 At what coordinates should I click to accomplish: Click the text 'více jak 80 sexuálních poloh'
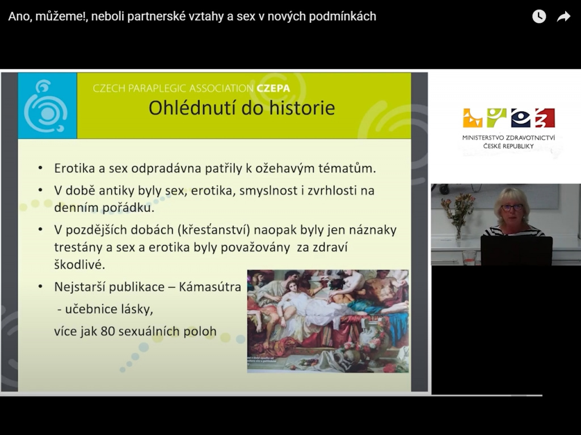135,331
